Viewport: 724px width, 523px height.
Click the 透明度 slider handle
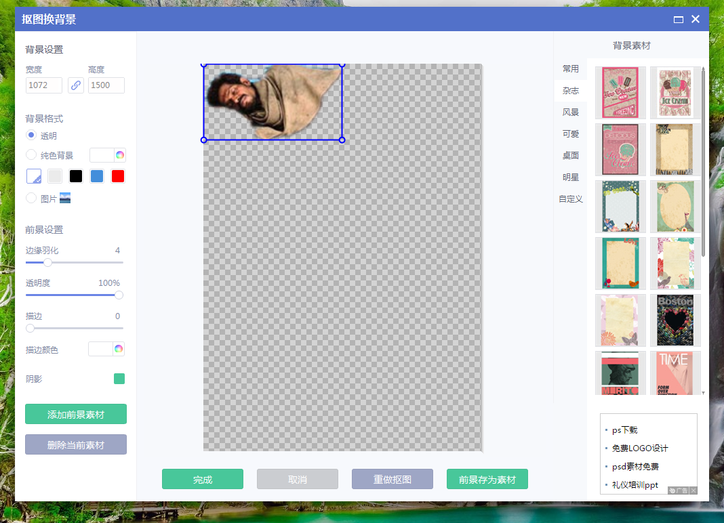tap(119, 295)
